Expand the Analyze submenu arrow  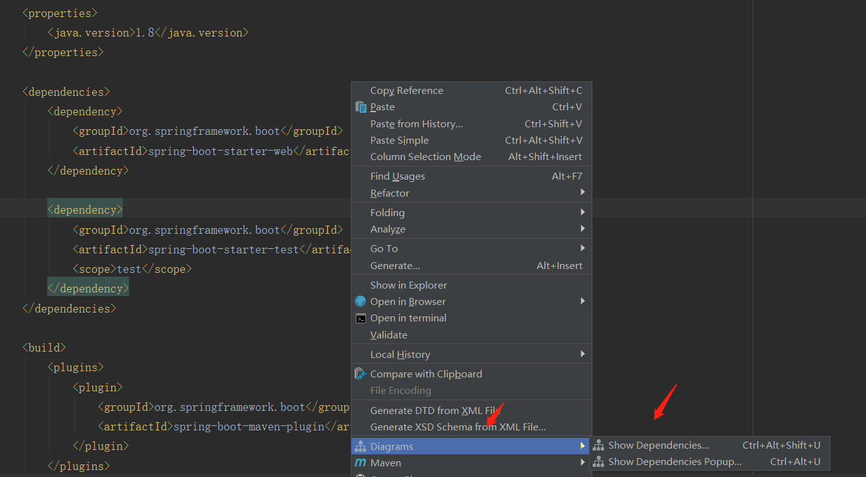pyautogui.click(x=583, y=228)
